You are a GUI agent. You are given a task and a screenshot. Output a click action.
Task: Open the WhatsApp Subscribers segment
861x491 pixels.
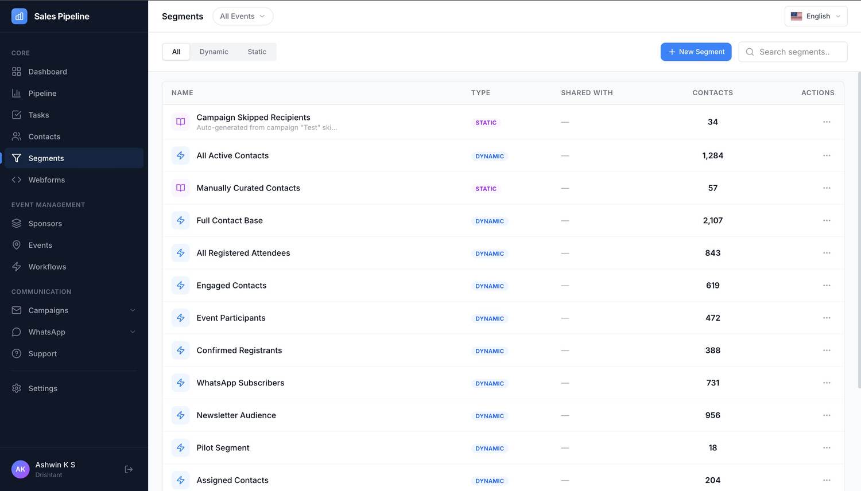click(241, 383)
